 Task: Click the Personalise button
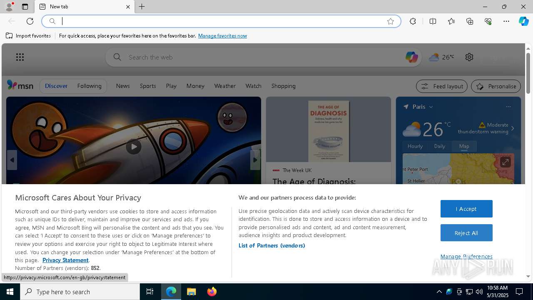(x=496, y=86)
